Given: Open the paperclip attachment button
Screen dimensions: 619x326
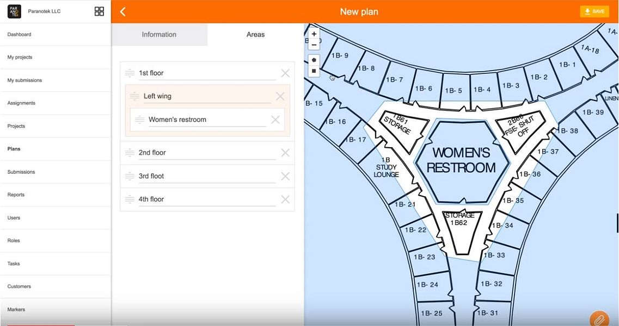Looking at the screenshot, I should pos(599,318).
